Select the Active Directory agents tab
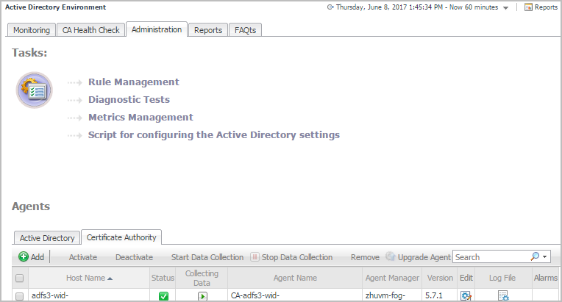This screenshot has height=302, width=562. (47, 238)
